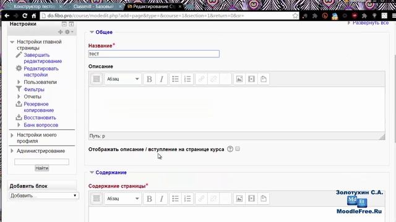Screen dimensions: 396x222
Task: Insert bulleted list in Описание editor
Action: point(175,79)
